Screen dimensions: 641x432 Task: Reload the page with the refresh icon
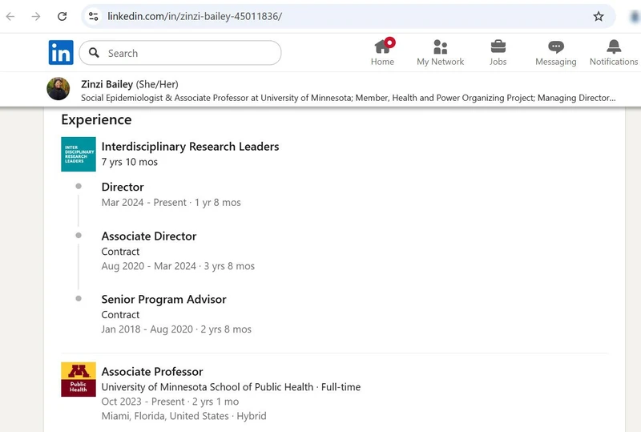62,16
